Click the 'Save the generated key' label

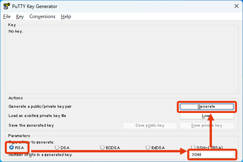tap(31, 125)
